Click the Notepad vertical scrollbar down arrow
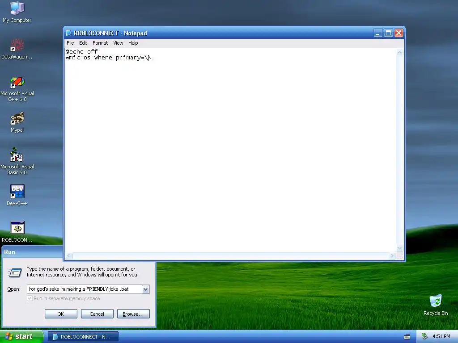 [x=399, y=248]
